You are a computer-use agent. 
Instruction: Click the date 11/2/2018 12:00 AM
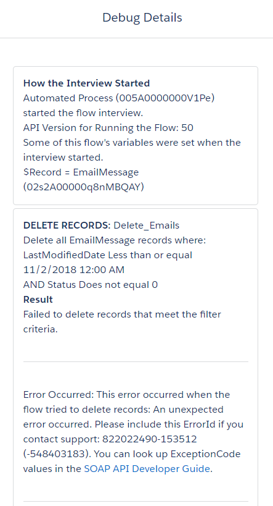point(74,270)
